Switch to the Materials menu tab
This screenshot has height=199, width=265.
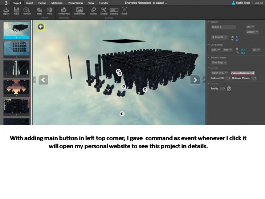57,3
